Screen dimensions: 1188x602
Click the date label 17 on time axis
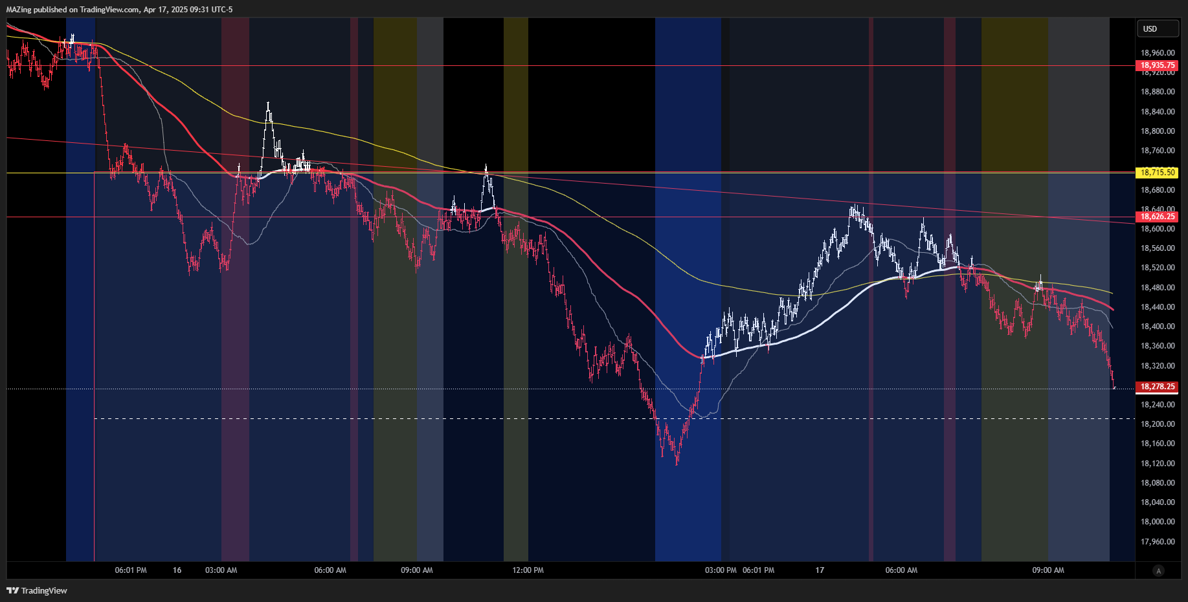click(x=820, y=570)
